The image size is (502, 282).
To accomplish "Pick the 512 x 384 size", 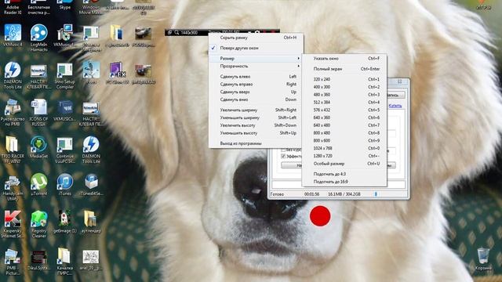I will [x=344, y=102].
